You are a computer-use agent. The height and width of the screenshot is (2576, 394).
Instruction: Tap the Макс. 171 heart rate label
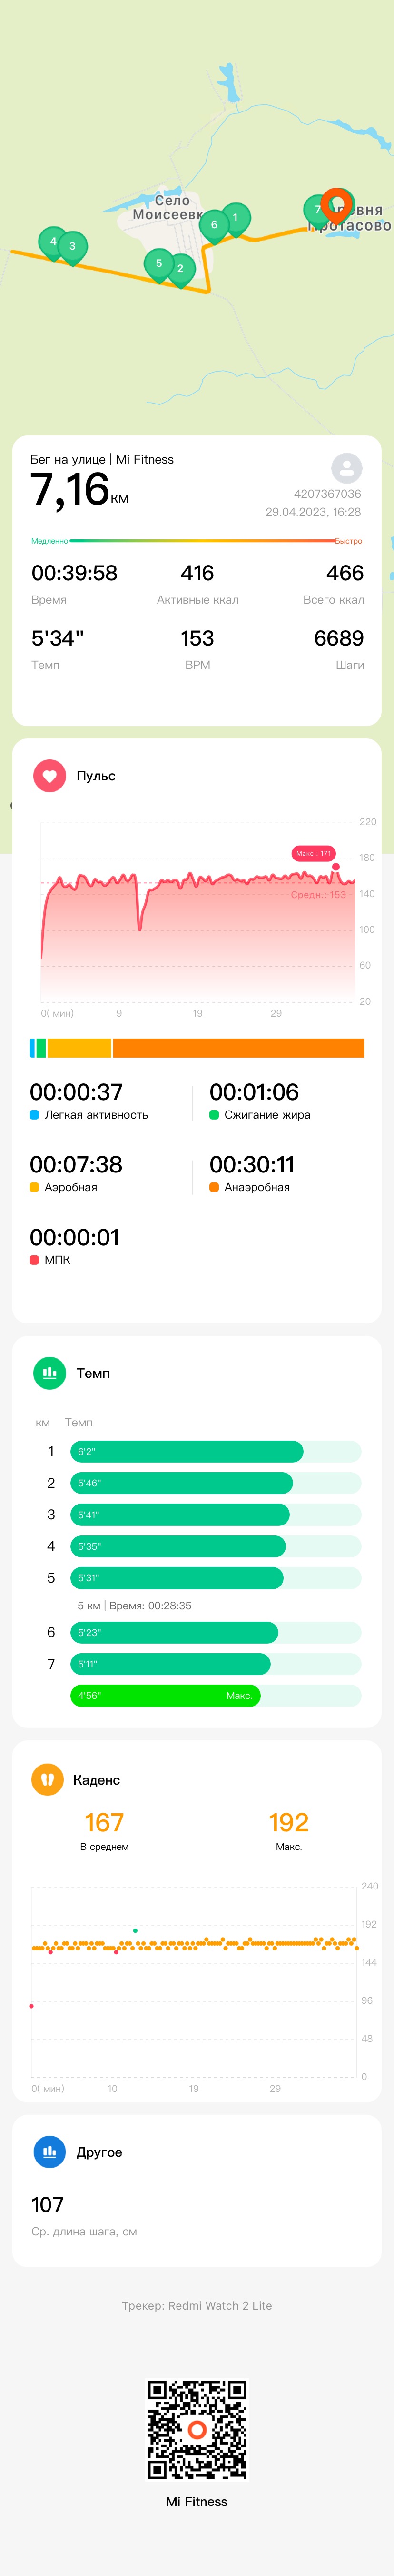coord(313,853)
